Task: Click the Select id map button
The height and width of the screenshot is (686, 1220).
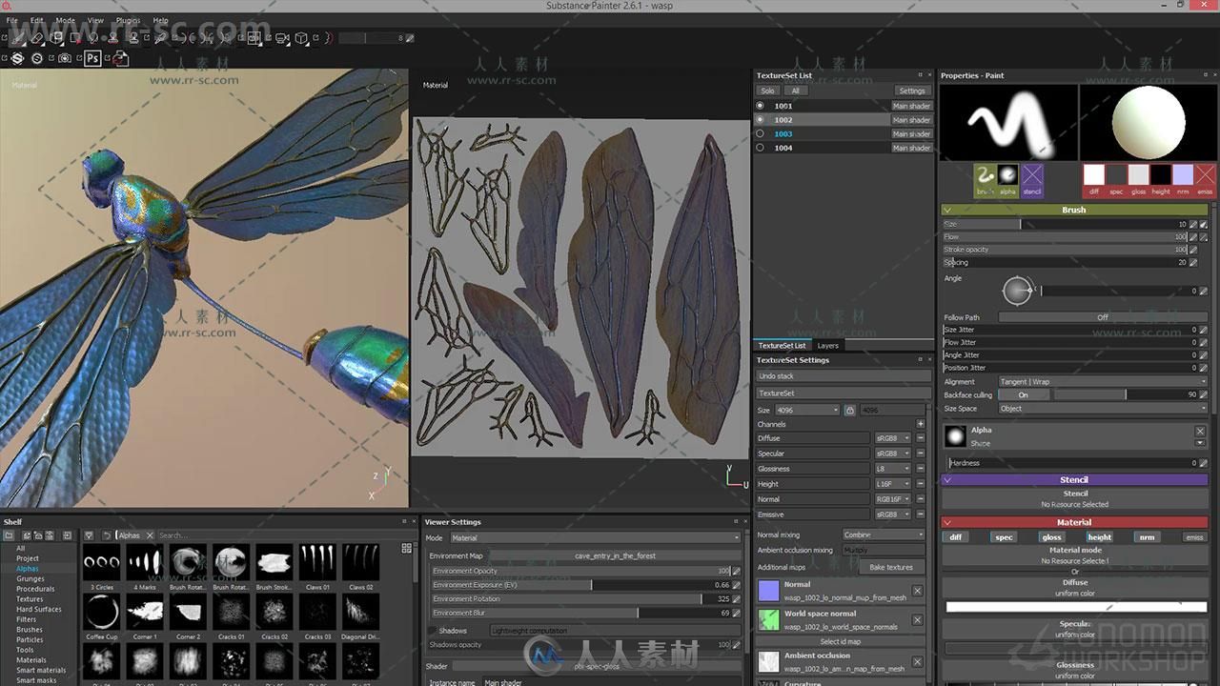Action: pyautogui.click(x=841, y=641)
